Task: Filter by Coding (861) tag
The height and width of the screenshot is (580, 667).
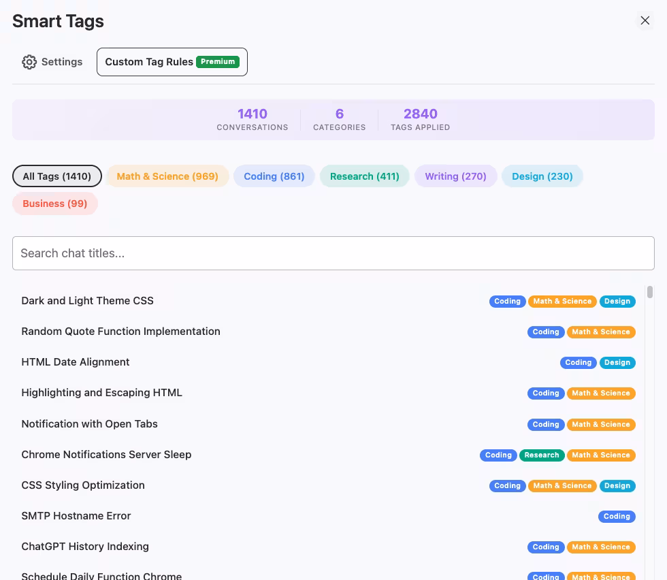Action: click(x=274, y=176)
